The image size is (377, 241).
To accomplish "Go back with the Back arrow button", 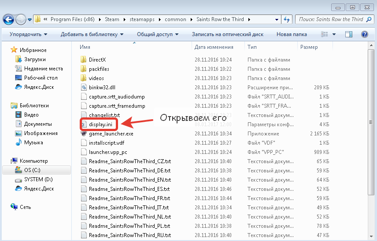I will 8,19.
